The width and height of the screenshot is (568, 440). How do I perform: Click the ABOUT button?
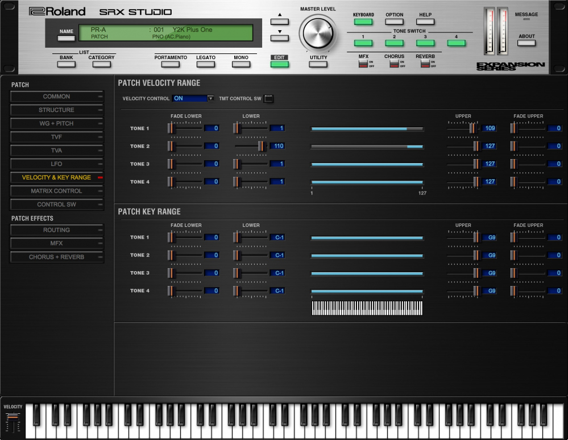(526, 43)
